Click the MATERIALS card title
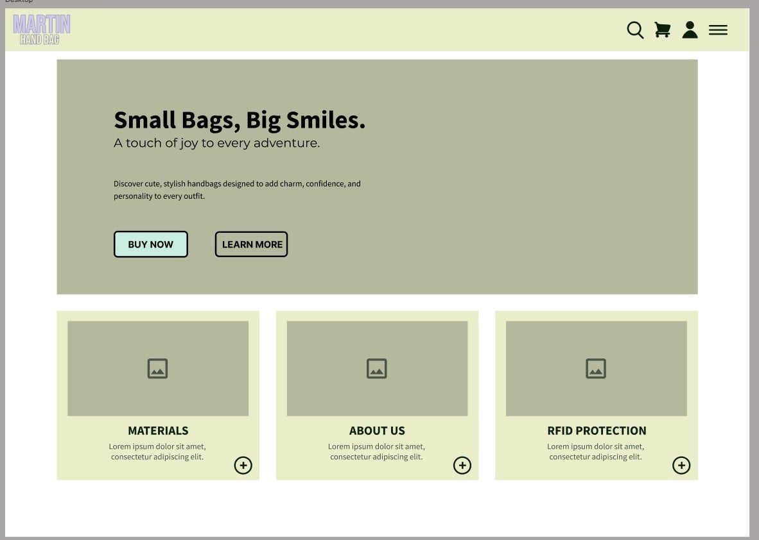This screenshot has width=759, height=540. 159,431
